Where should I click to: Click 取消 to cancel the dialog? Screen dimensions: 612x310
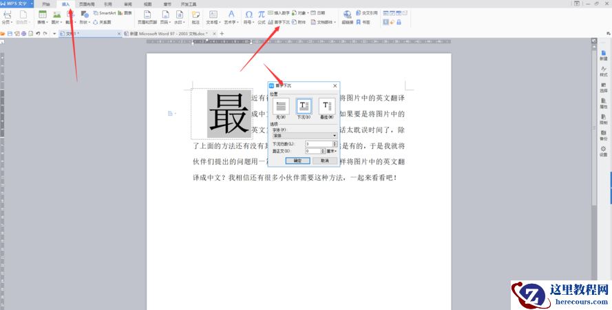[324, 161]
